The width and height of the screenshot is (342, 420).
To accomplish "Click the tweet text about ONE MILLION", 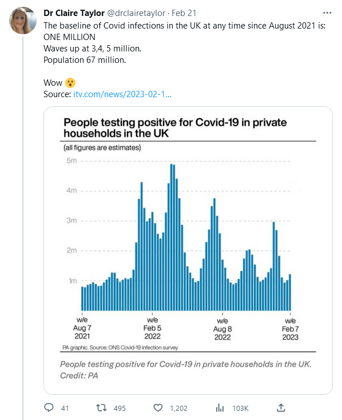I will point(69,37).
